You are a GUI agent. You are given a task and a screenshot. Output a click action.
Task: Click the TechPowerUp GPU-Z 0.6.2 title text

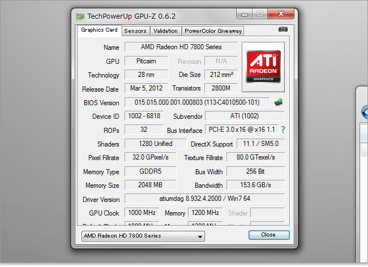click(131, 16)
